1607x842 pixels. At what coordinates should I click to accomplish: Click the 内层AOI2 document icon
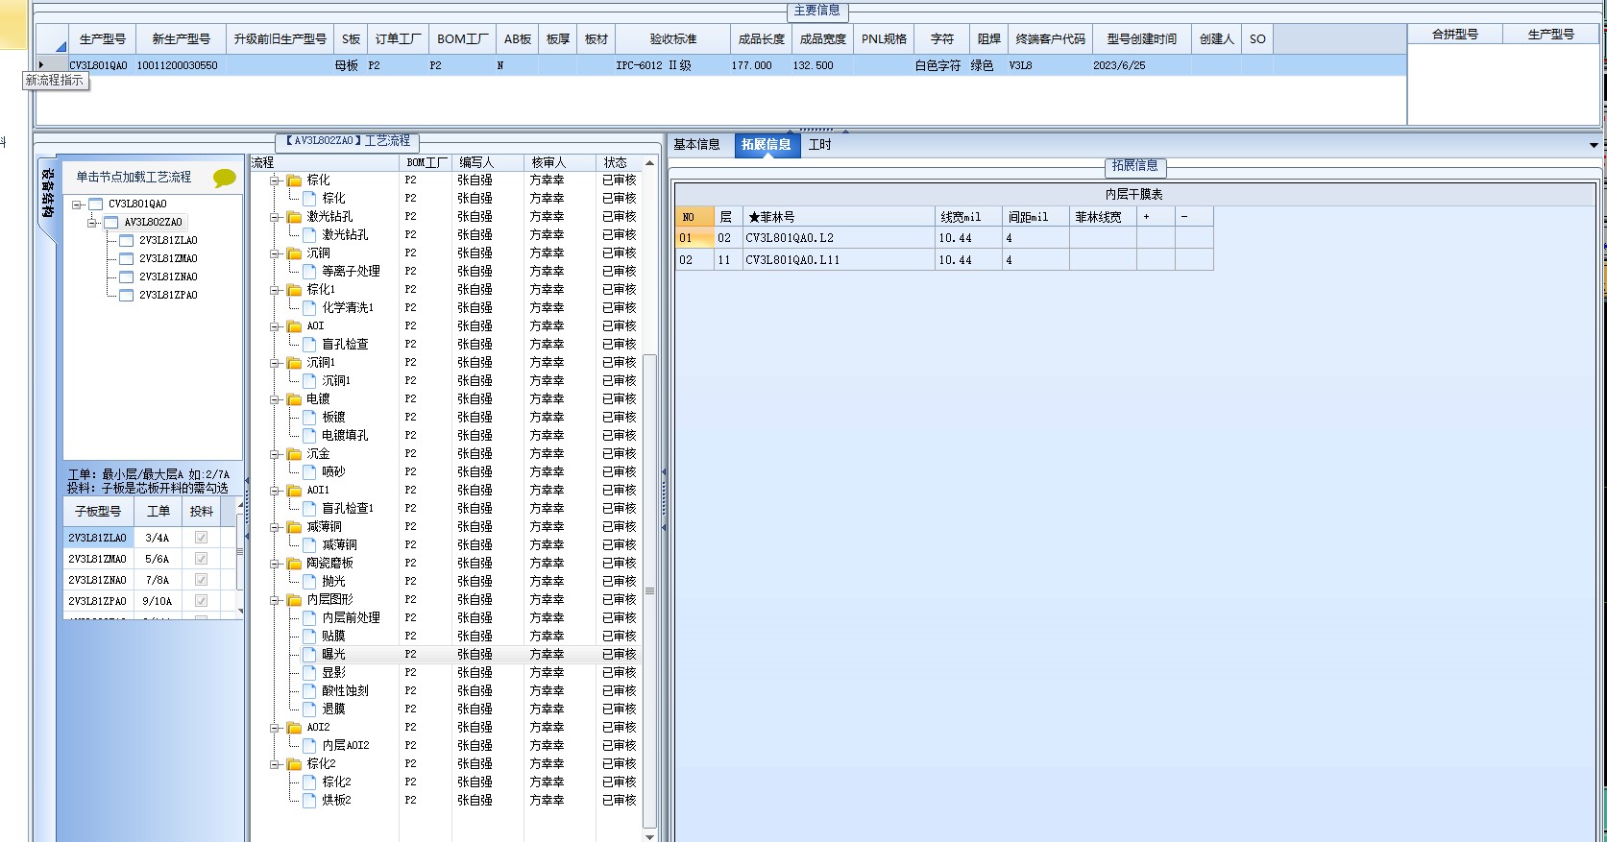coord(309,746)
